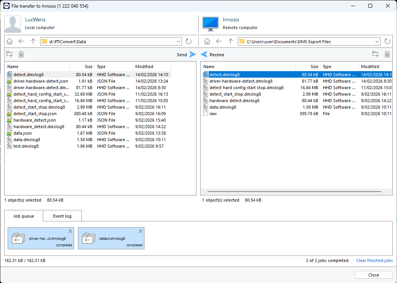Sort local files by Modified column
Screen dimensions: 397x283
click(x=144, y=67)
